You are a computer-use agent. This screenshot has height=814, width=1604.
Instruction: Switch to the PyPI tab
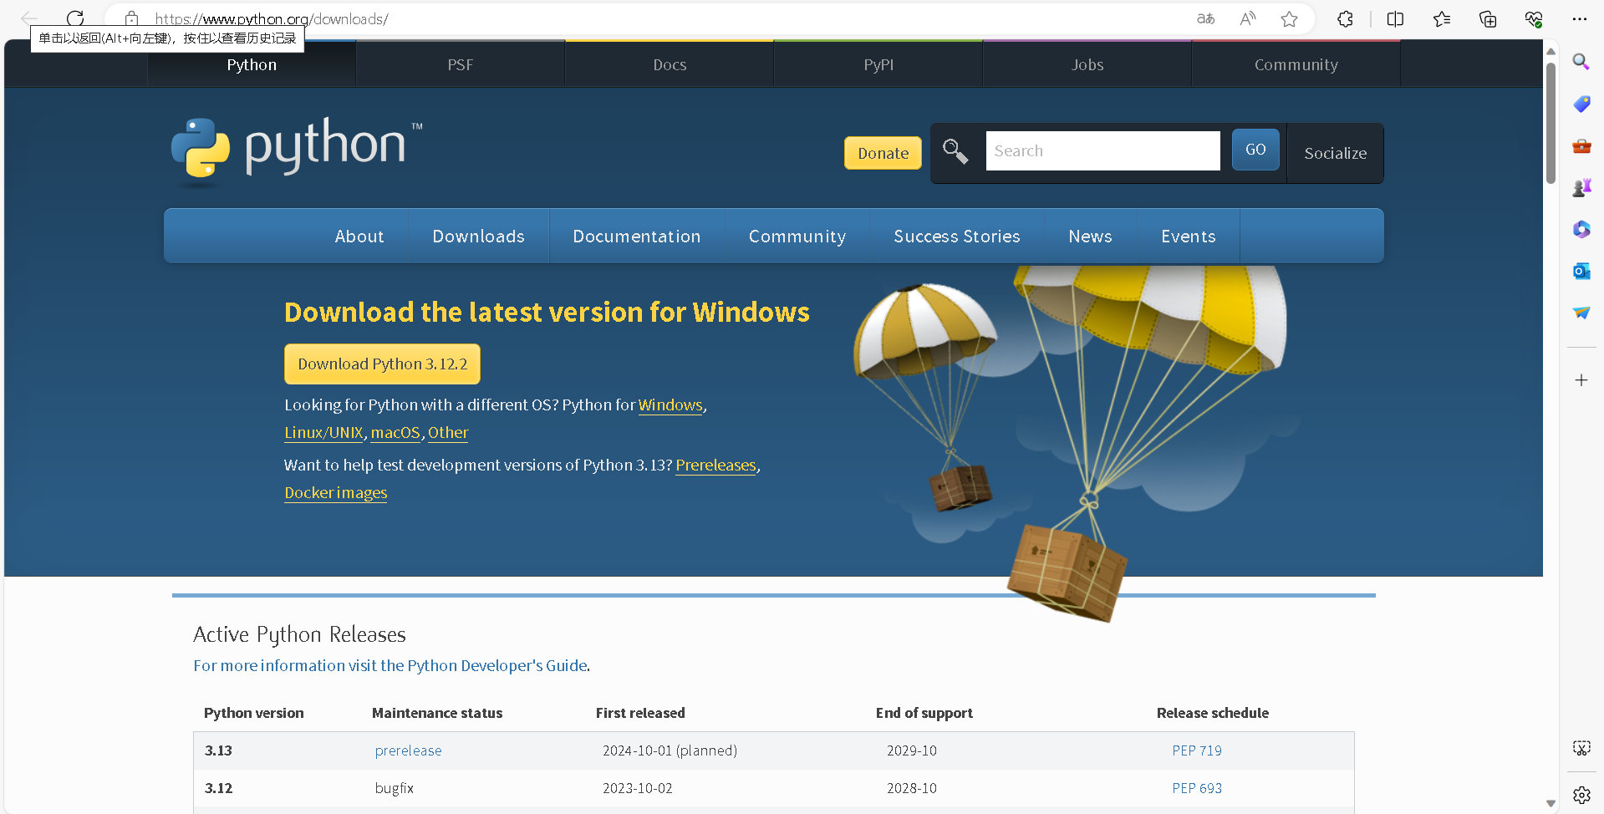tap(878, 64)
